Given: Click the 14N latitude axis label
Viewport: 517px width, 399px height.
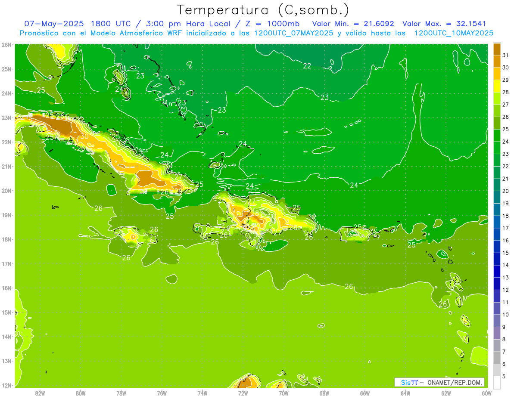Looking at the screenshot, I should pos(6,337).
